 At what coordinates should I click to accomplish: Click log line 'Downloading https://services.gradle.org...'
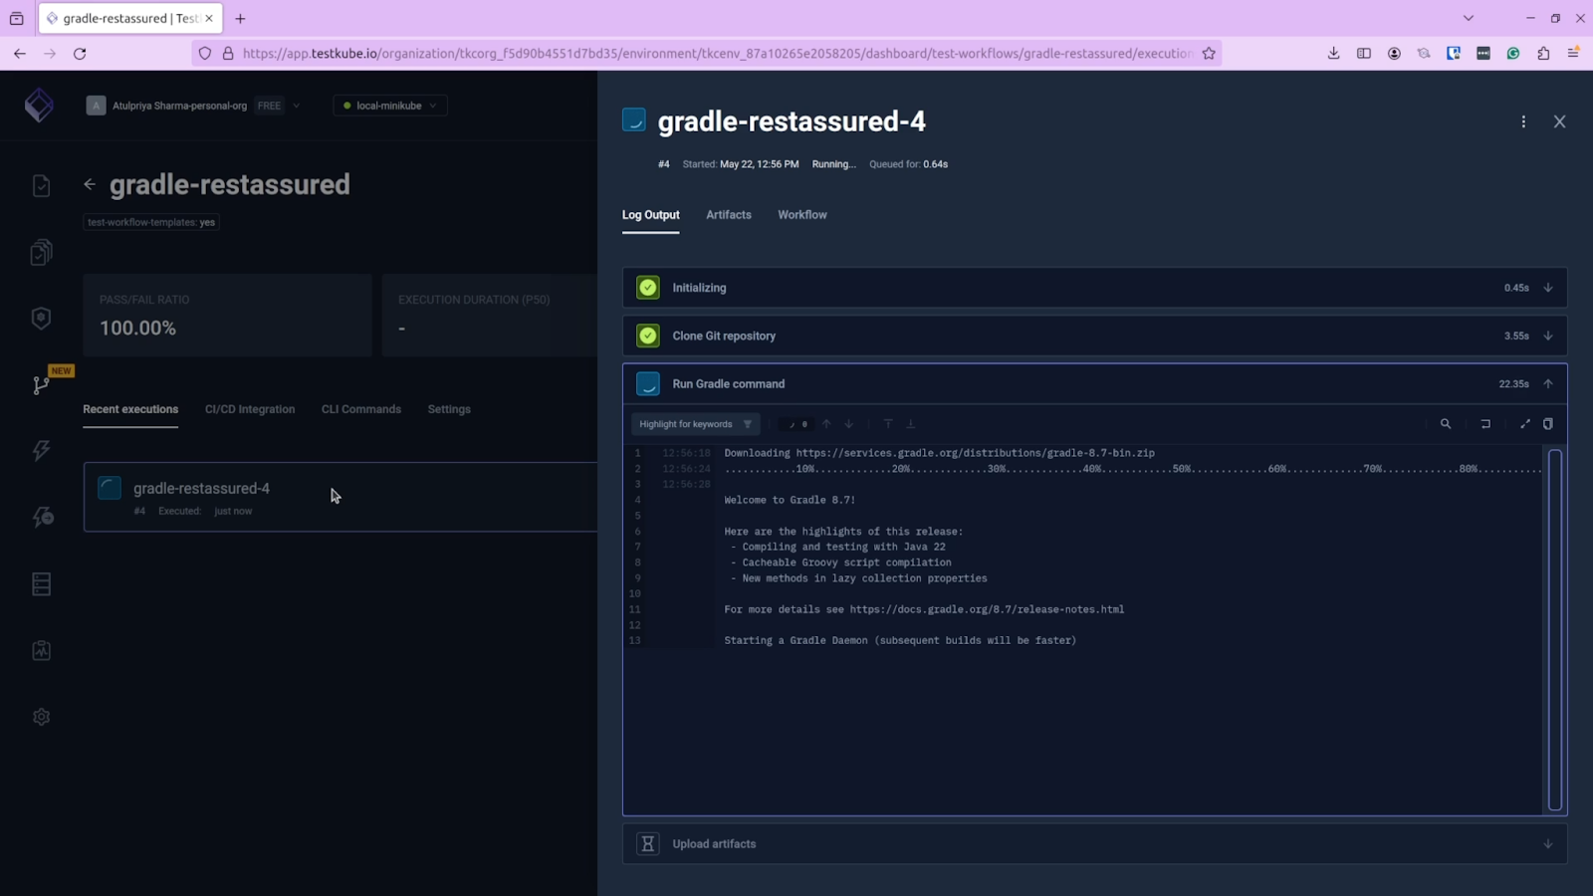pos(939,453)
